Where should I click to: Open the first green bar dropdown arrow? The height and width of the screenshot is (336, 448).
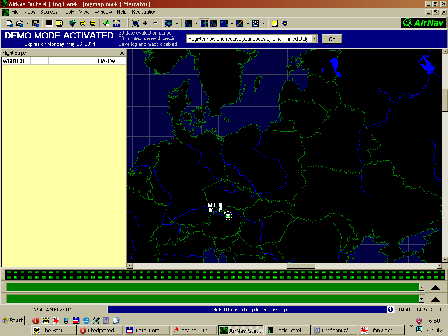click(x=421, y=287)
